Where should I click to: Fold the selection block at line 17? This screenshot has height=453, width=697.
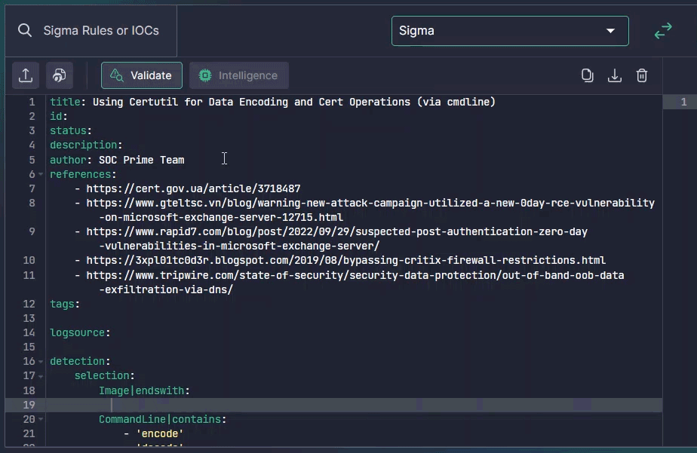[x=41, y=376]
